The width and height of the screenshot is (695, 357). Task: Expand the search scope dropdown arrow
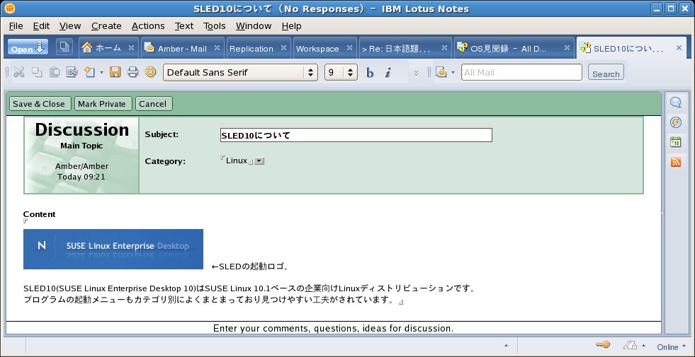coord(453,73)
